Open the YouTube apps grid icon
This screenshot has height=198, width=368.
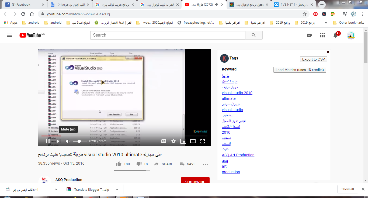(x=322, y=35)
